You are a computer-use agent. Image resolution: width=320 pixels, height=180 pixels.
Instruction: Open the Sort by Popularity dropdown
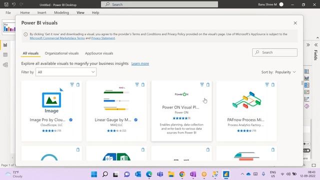click(x=285, y=72)
